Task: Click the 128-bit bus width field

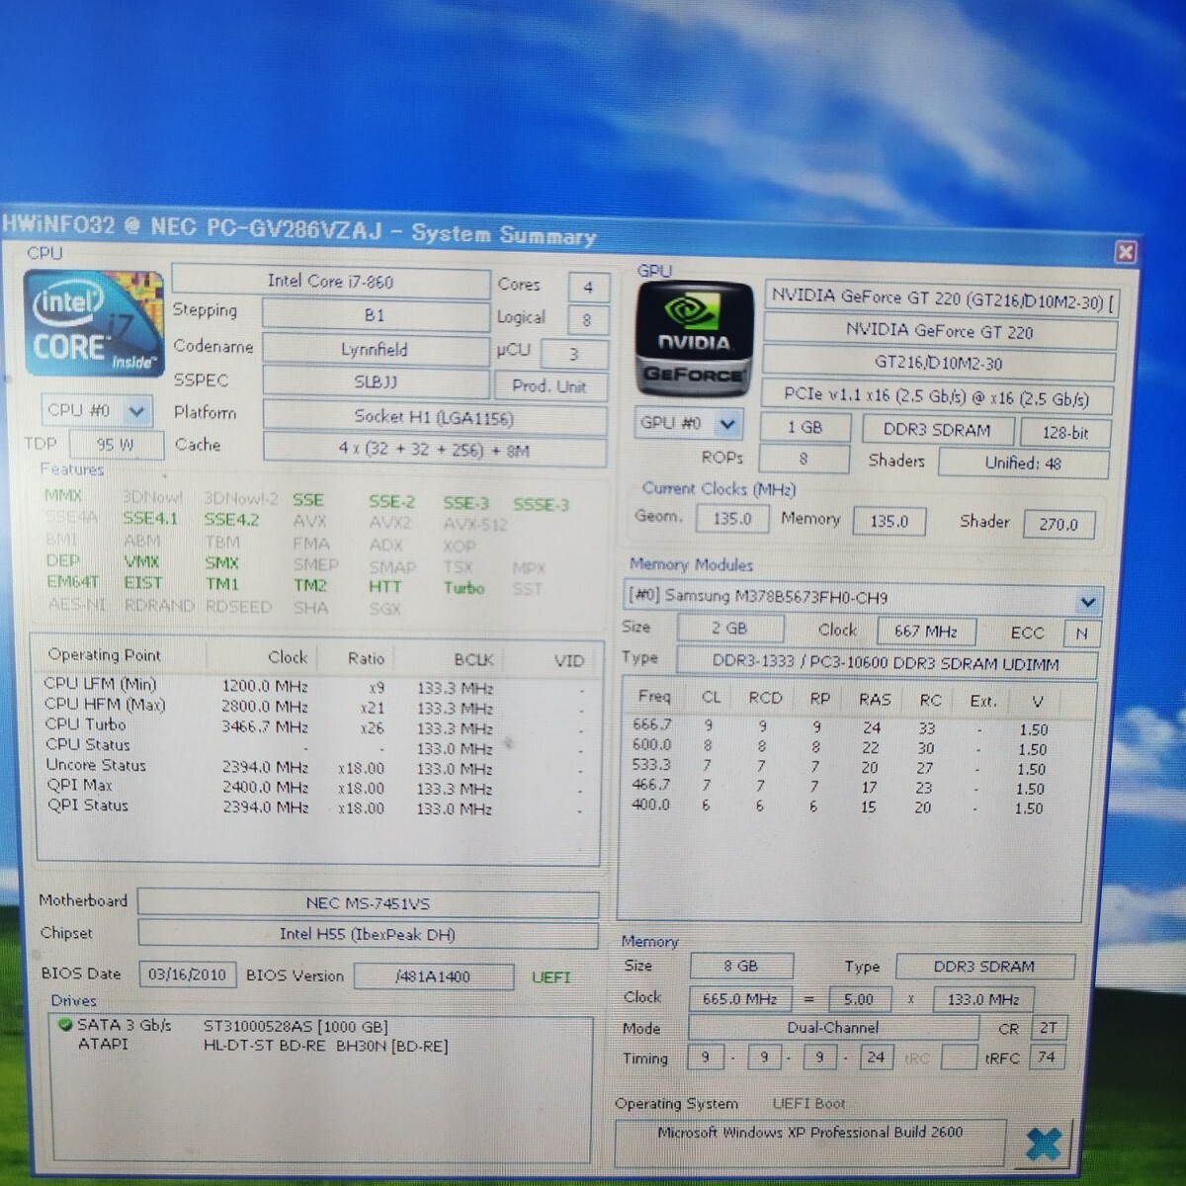Action: 1064,432
